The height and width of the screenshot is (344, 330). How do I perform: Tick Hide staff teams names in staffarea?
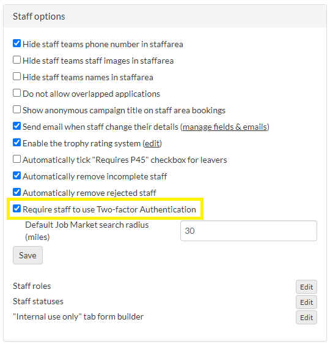[x=17, y=77]
